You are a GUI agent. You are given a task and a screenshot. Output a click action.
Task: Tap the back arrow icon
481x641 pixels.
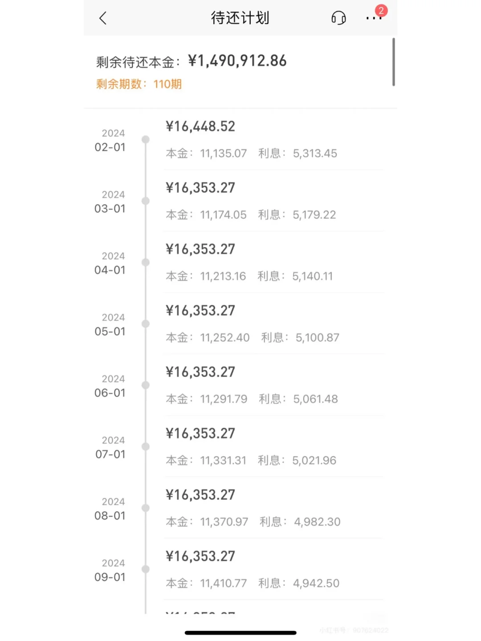pos(103,18)
